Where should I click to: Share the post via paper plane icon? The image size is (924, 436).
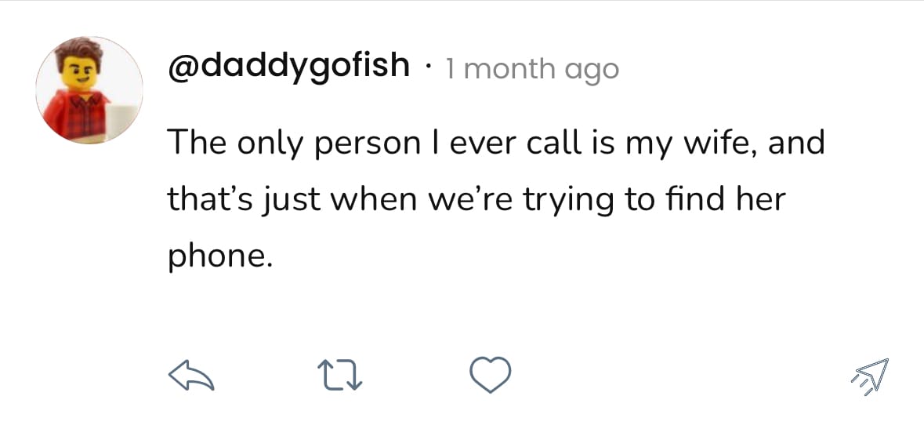pyautogui.click(x=868, y=376)
